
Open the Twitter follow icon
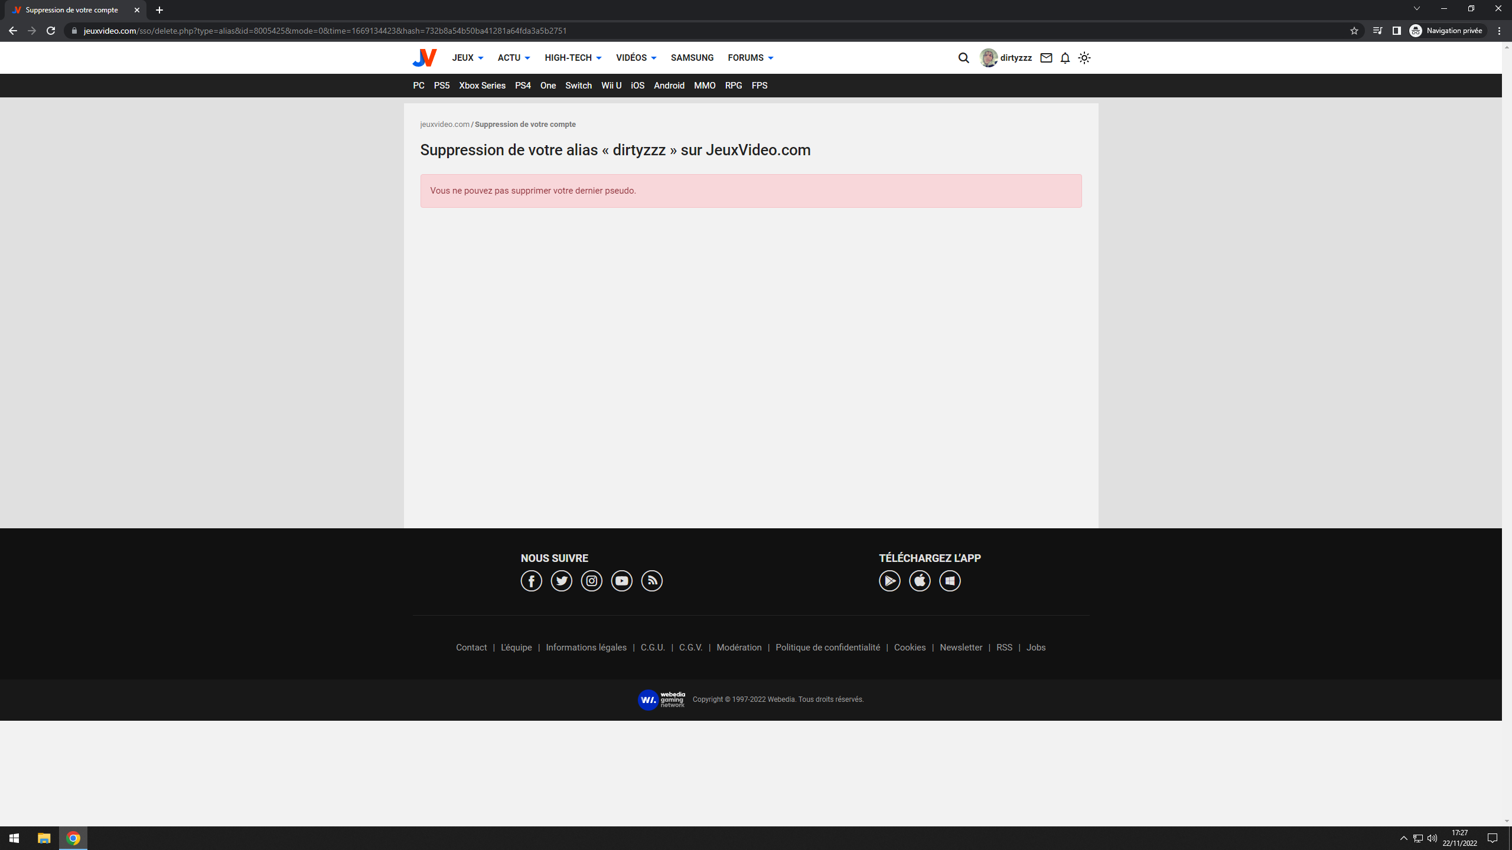(x=561, y=581)
